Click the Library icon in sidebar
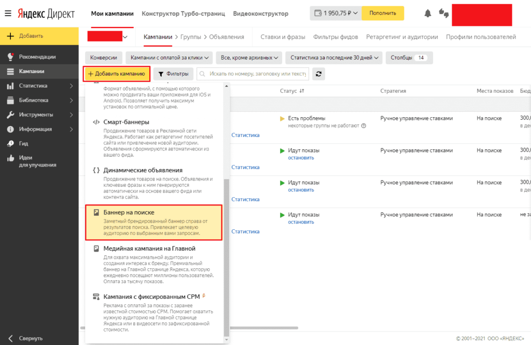Screen dimensions: 531x345 coord(10,100)
